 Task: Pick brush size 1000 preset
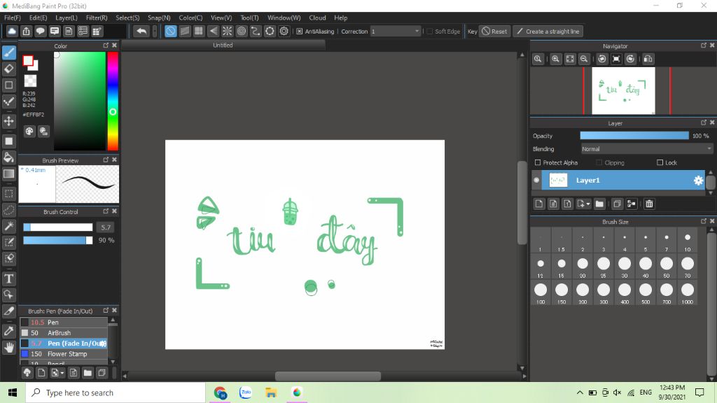click(x=688, y=292)
